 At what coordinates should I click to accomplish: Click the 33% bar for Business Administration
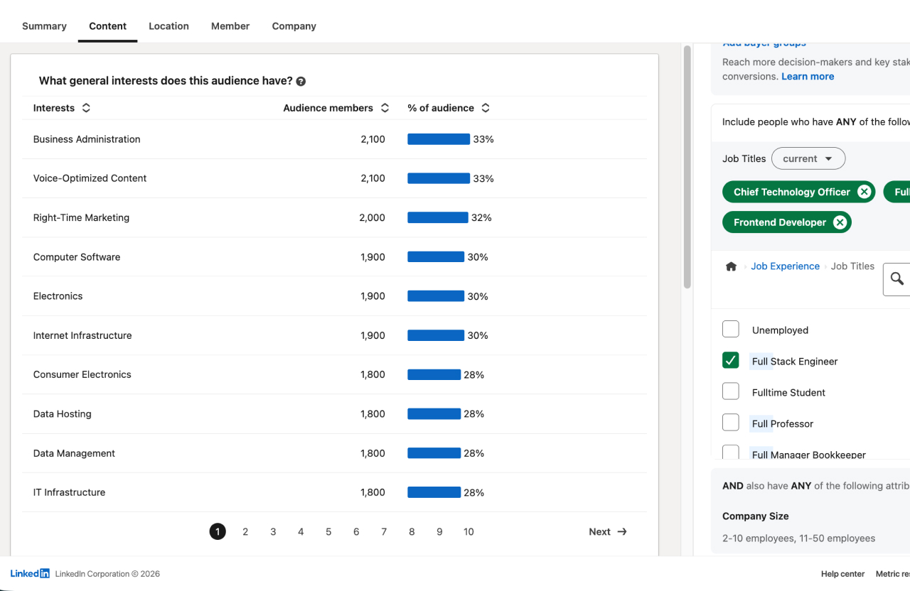tap(439, 139)
